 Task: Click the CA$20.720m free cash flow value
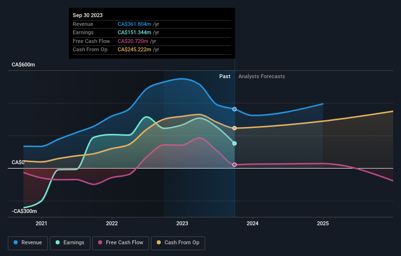[133, 41]
